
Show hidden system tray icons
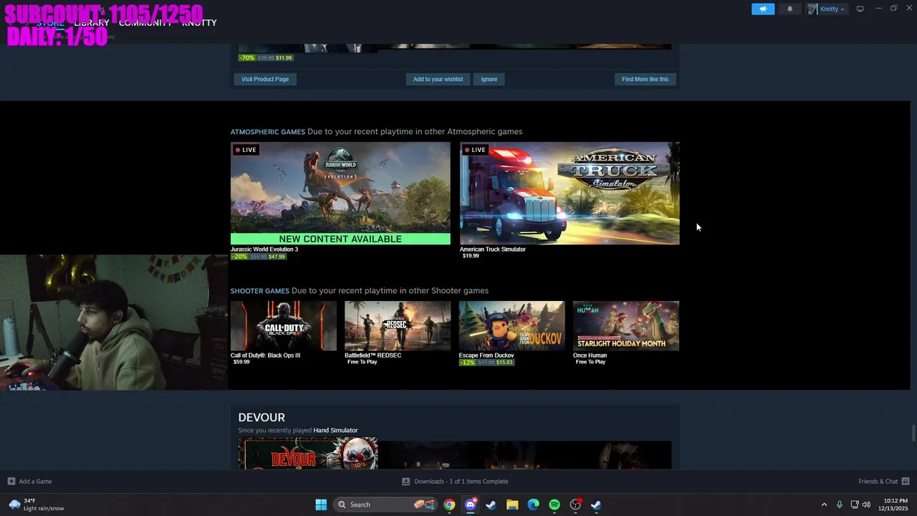[x=824, y=505]
